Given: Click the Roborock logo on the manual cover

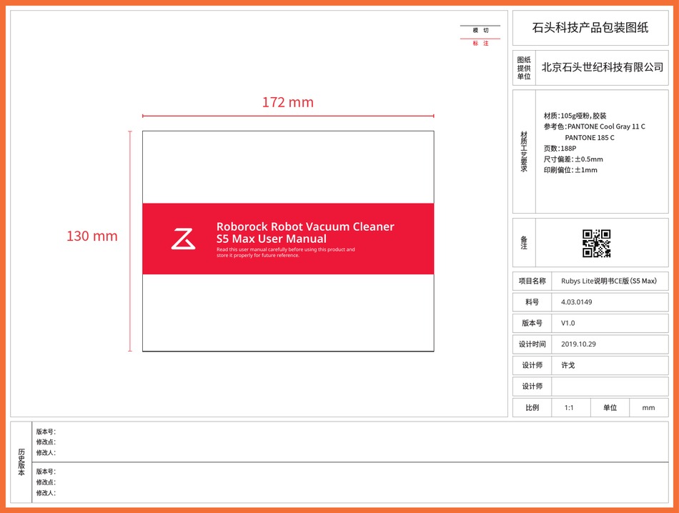Looking at the screenshot, I should (182, 239).
